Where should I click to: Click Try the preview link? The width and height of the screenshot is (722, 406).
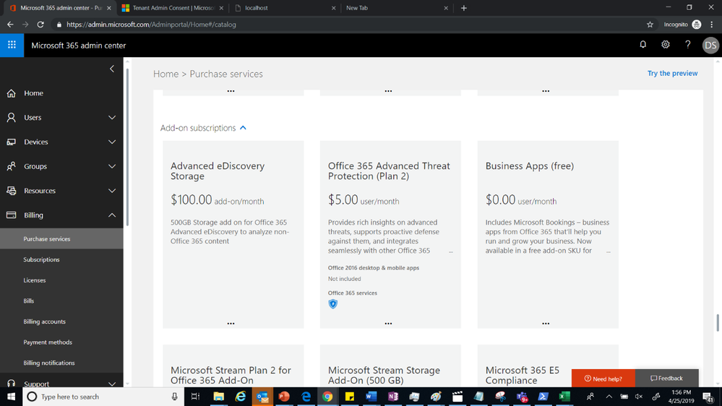(672, 73)
